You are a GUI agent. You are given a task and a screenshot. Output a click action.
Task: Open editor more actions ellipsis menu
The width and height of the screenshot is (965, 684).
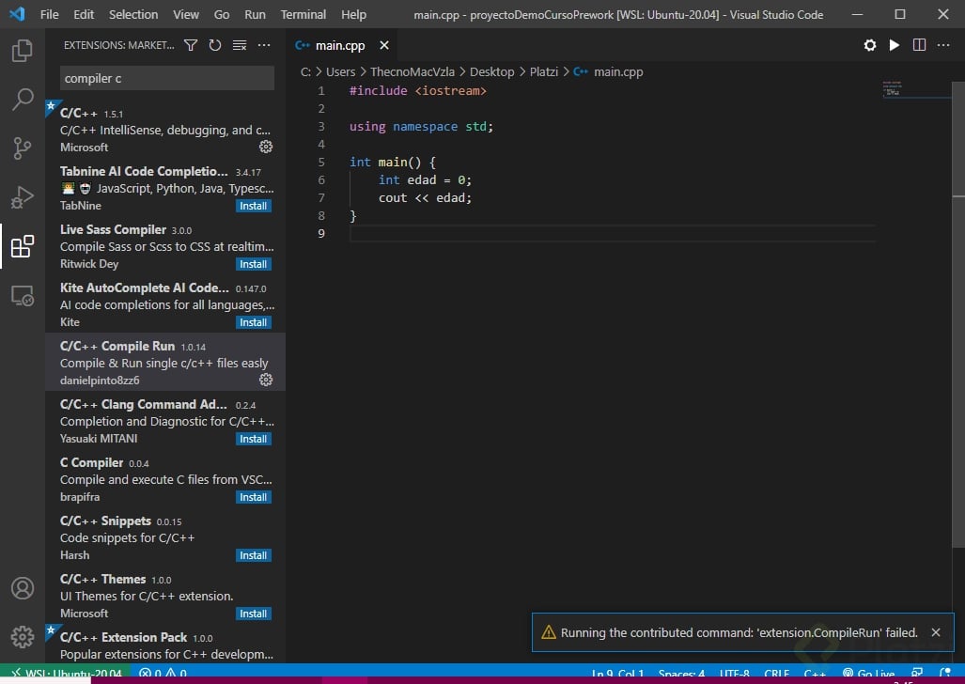943,45
